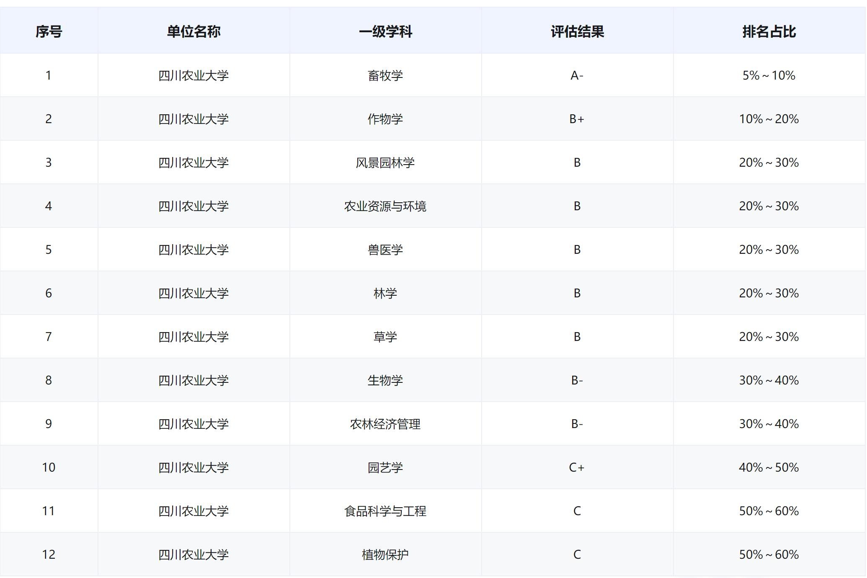Click the 风景园林学 cell
Screen dimensions: 867x578
pyautogui.click(x=385, y=163)
